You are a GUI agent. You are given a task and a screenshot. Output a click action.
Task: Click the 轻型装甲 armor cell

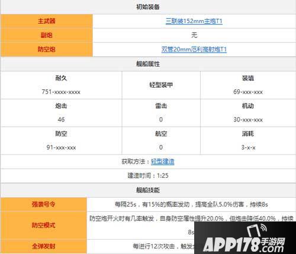click(x=161, y=85)
